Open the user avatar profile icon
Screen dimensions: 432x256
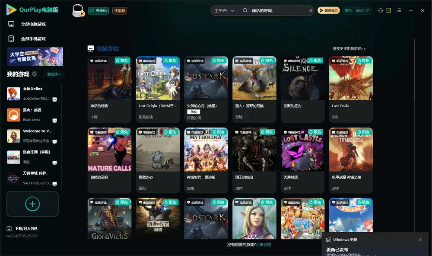tap(78, 10)
